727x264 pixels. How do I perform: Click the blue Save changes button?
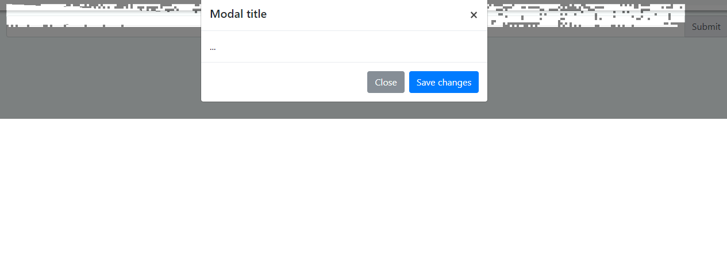point(444,82)
